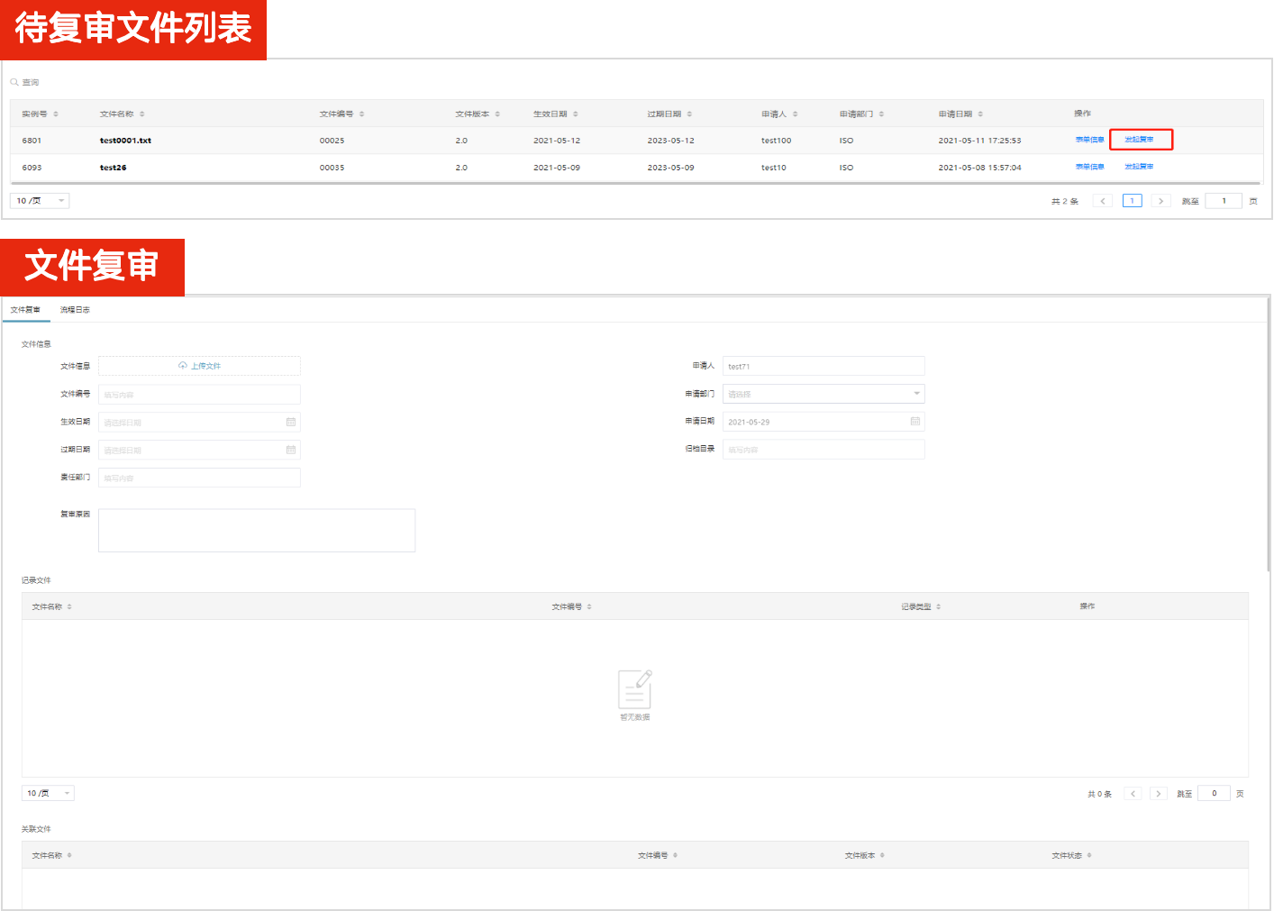Click 发起复审 for test26 row
Viewport: 1274px width, 911px height.
1139,167
